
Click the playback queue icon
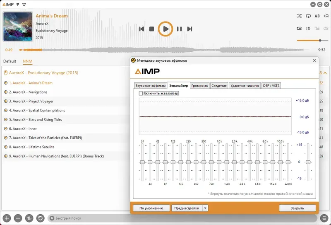[x=299, y=28]
